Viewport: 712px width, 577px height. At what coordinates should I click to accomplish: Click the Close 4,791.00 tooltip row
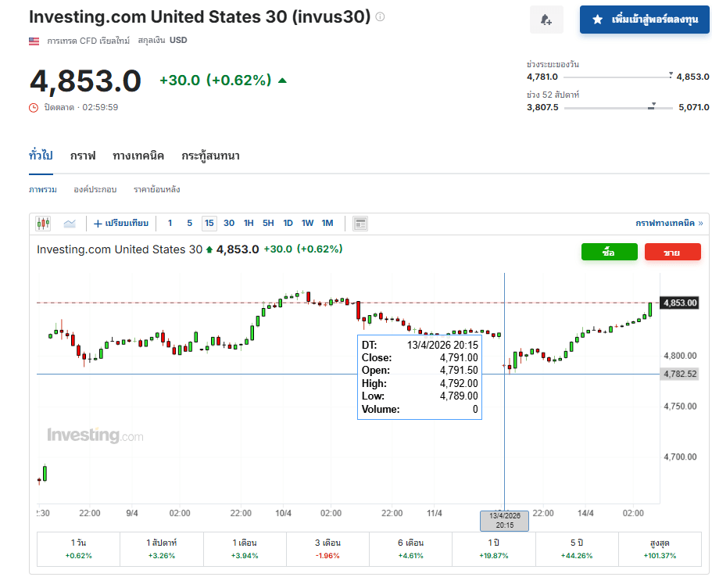[420, 358]
